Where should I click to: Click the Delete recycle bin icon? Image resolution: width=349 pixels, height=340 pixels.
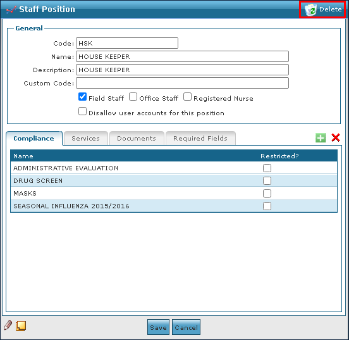click(x=310, y=9)
